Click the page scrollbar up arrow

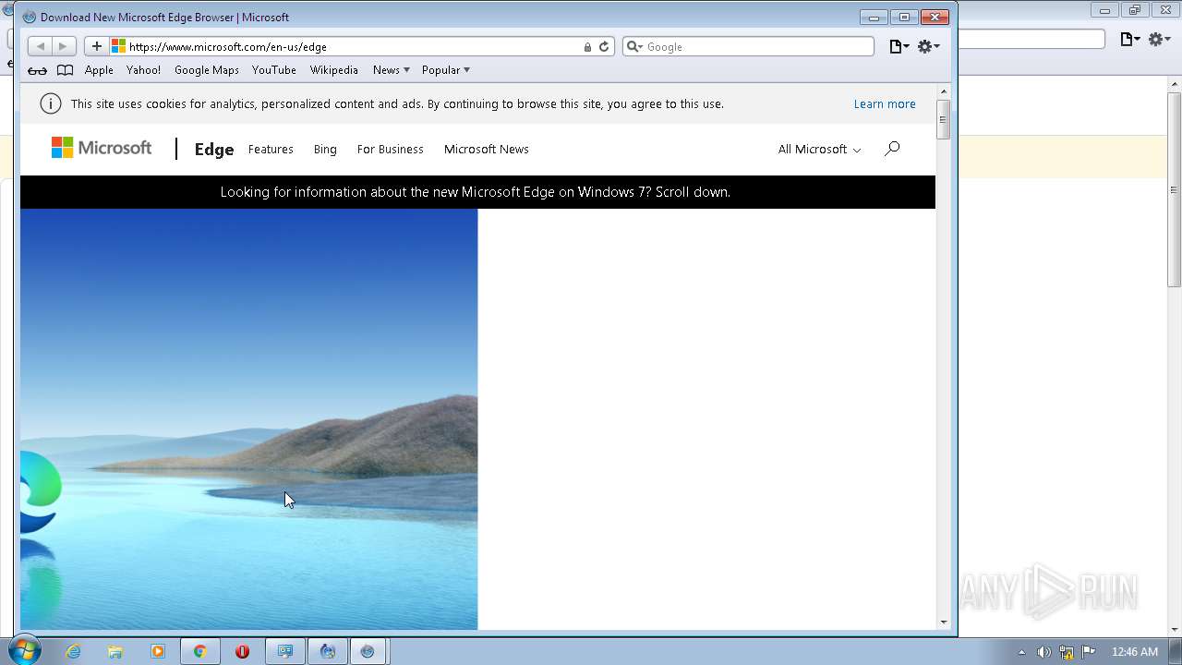pyautogui.click(x=944, y=91)
